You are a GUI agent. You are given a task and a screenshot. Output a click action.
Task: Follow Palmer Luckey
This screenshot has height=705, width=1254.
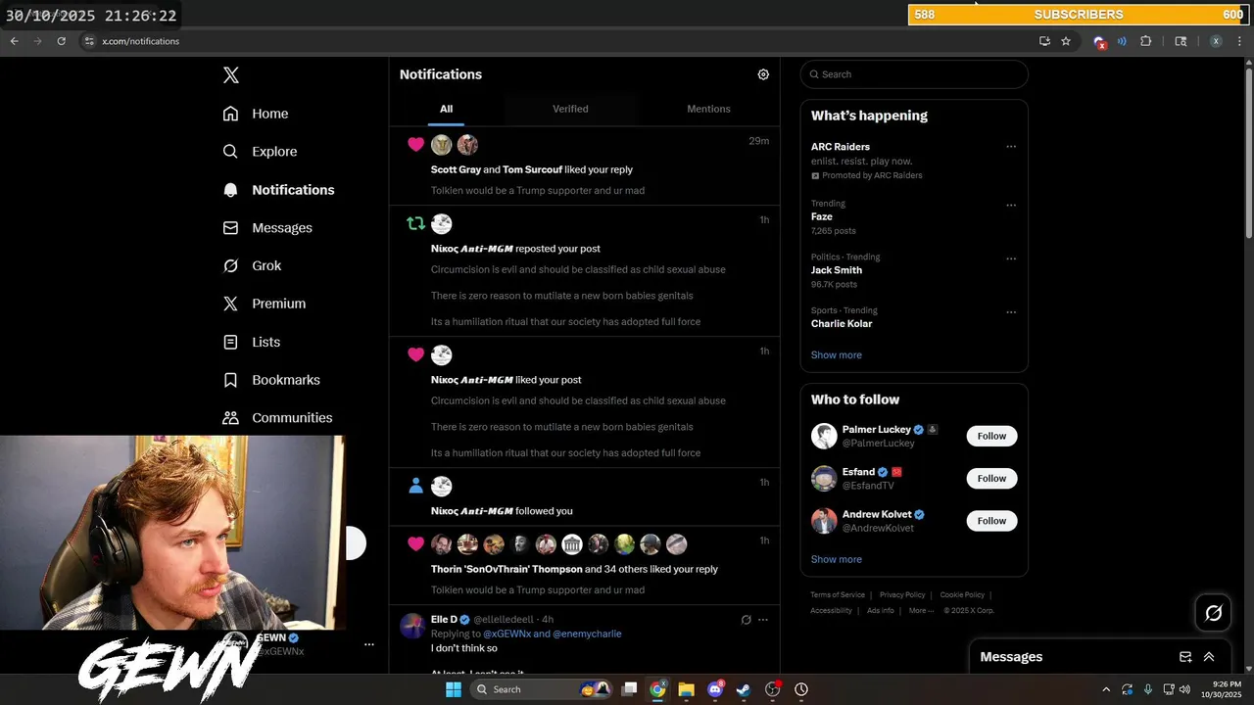tap(991, 437)
